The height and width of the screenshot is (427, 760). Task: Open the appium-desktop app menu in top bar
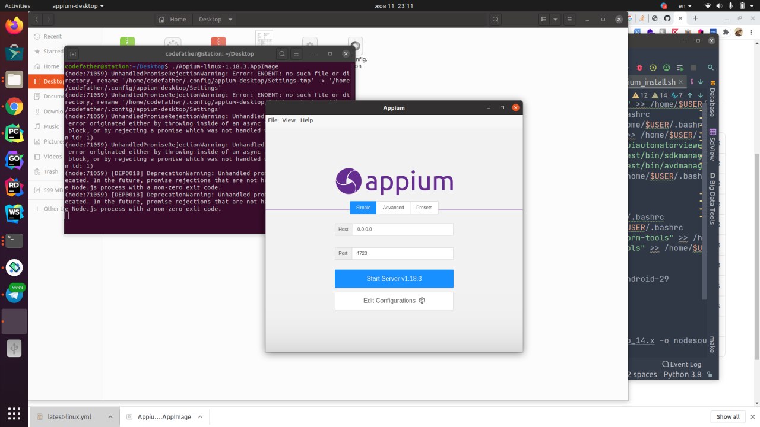click(x=78, y=5)
